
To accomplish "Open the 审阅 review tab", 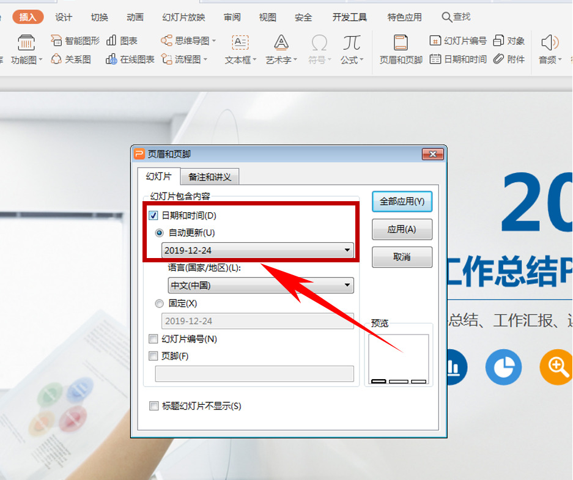I will tap(232, 17).
